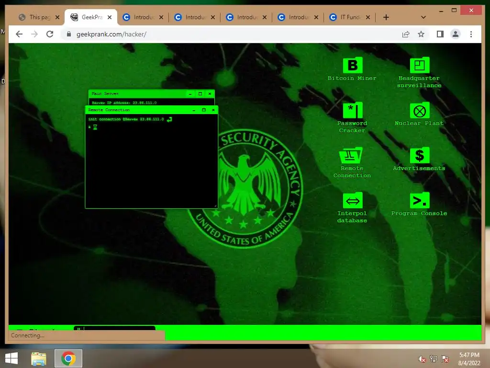Viewport: 490px width, 368px height.
Task: Minimize the Main Server window
Action: (x=190, y=93)
